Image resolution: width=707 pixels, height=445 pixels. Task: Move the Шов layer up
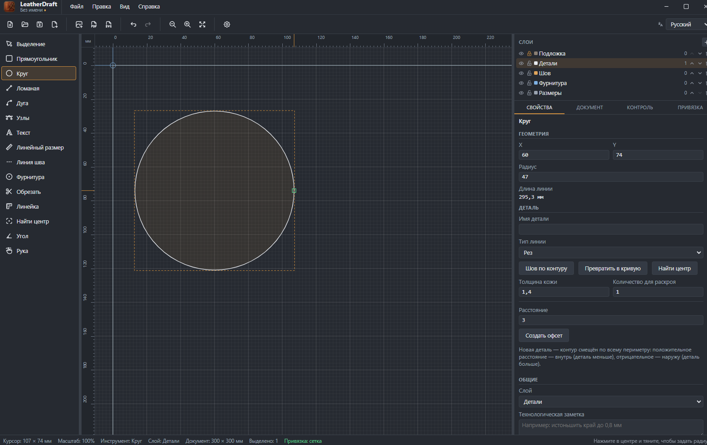[692, 73]
